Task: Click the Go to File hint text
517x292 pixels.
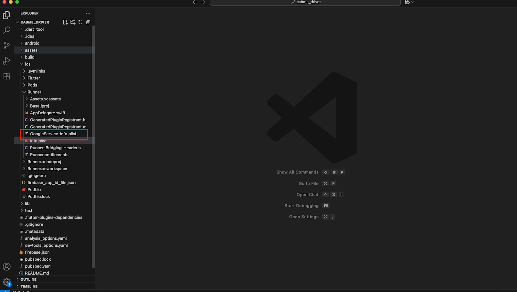Action: tap(309, 183)
